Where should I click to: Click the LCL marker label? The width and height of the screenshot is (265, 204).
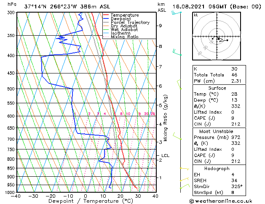click(x=165, y=156)
